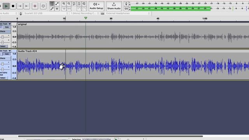Screen dimensions: 249x140
Task: Click Select button of 'original' track
Action: tap(3, 46)
